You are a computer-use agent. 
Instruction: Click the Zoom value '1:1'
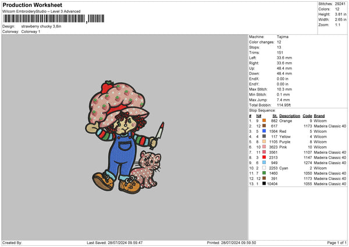(337, 24)
